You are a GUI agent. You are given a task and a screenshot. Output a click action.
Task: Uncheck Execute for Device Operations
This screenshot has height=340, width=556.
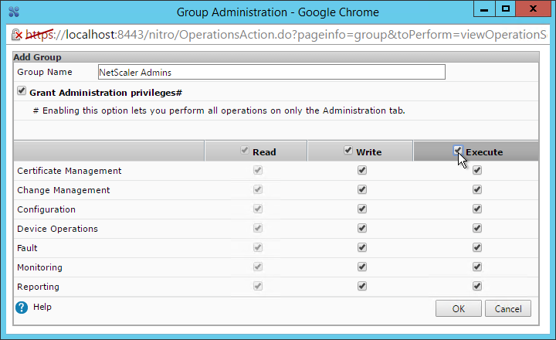point(477,228)
